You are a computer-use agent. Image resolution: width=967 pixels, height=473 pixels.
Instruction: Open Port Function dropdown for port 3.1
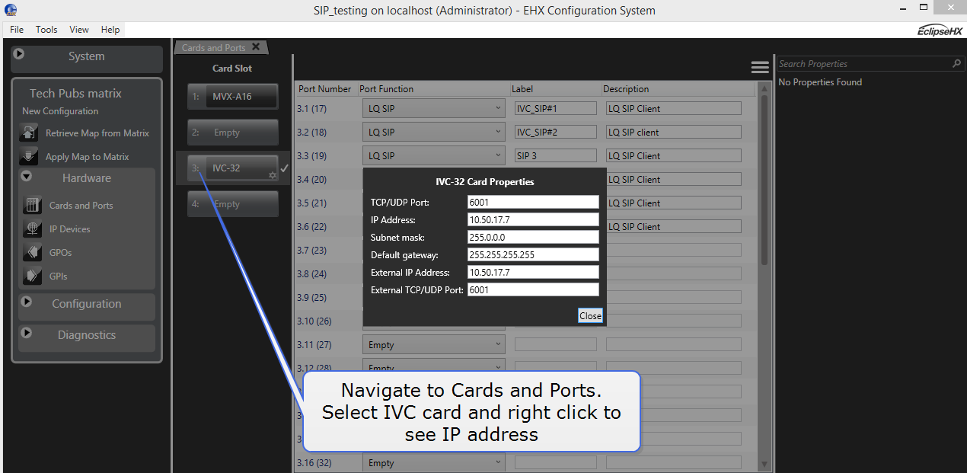pos(498,108)
